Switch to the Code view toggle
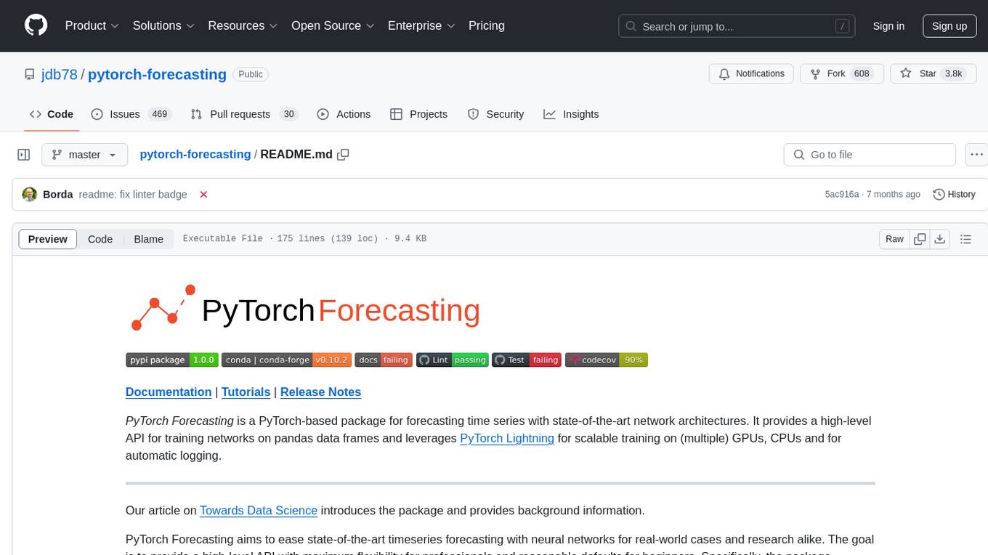 (100, 239)
